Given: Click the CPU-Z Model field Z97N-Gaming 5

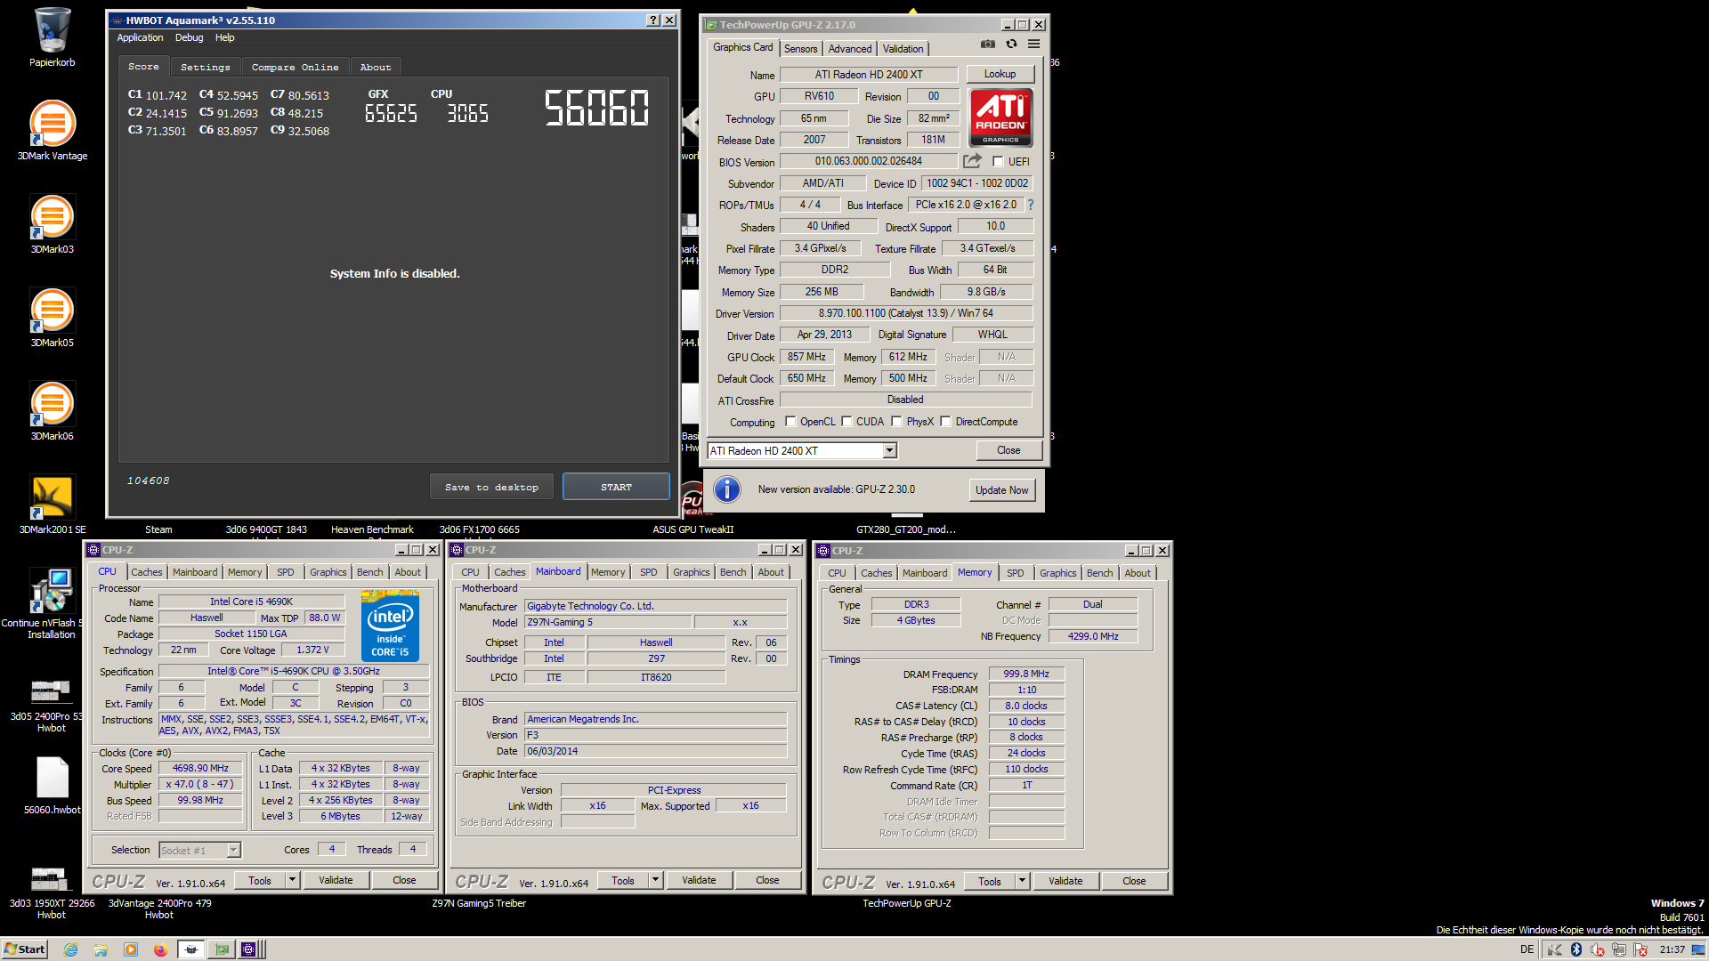Looking at the screenshot, I should pyautogui.click(x=607, y=622).
